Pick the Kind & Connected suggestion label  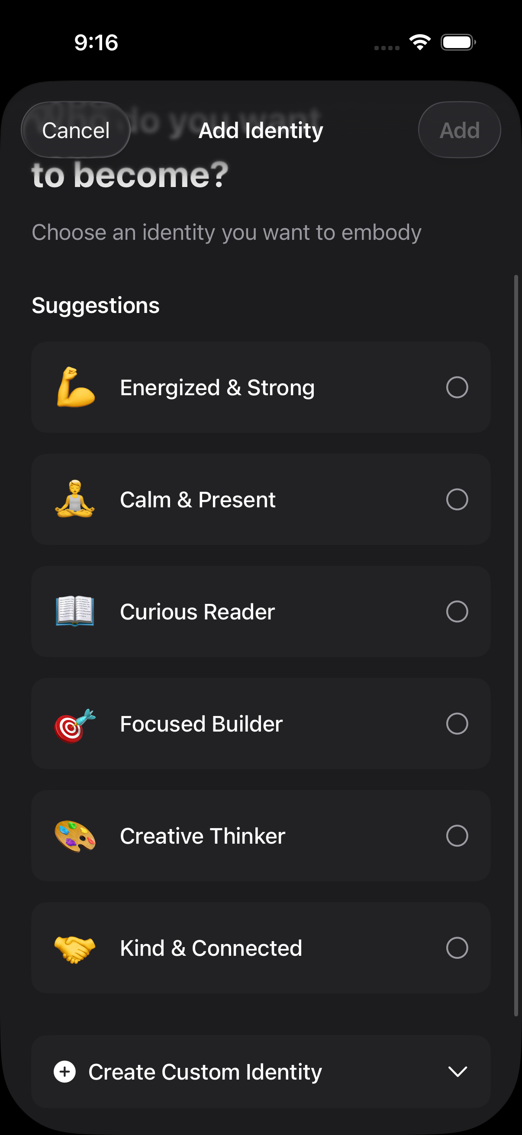(x=211, y=948)
